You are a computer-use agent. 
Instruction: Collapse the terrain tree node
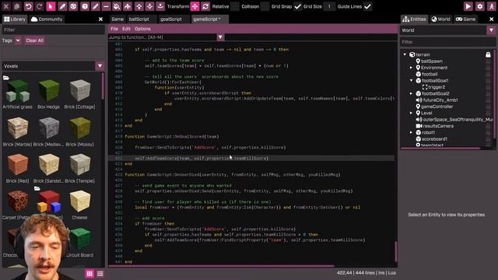[405, 54]
